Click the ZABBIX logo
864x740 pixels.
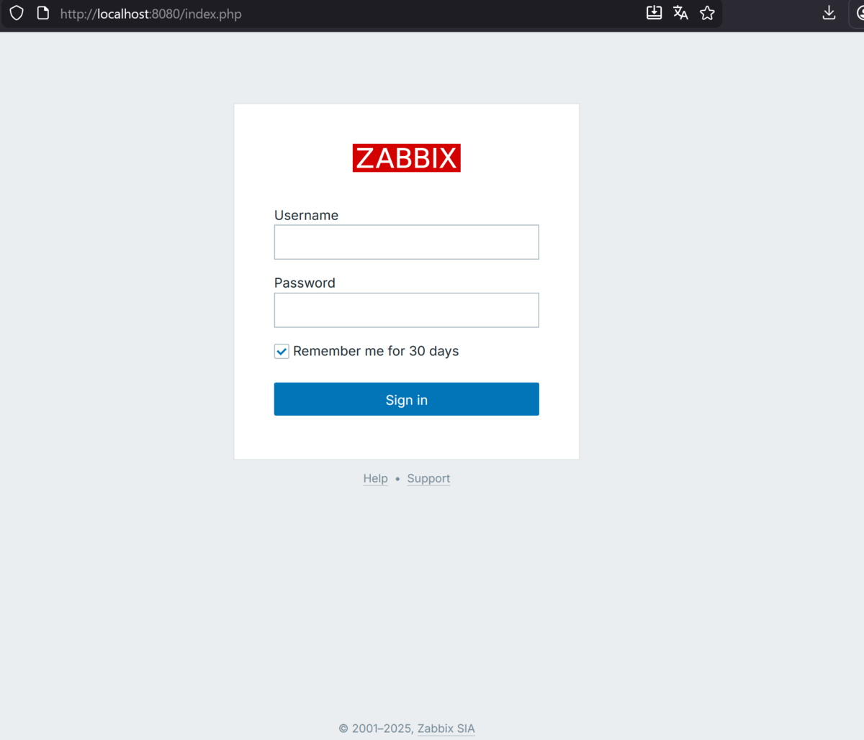(x=406, y=157)
